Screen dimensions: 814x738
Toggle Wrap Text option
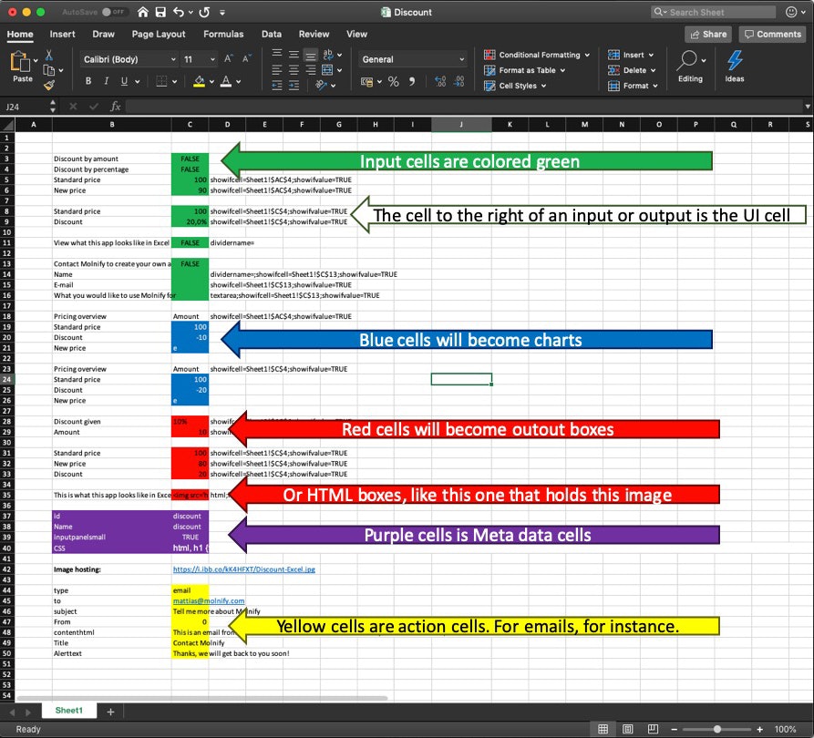pos(328,54)
